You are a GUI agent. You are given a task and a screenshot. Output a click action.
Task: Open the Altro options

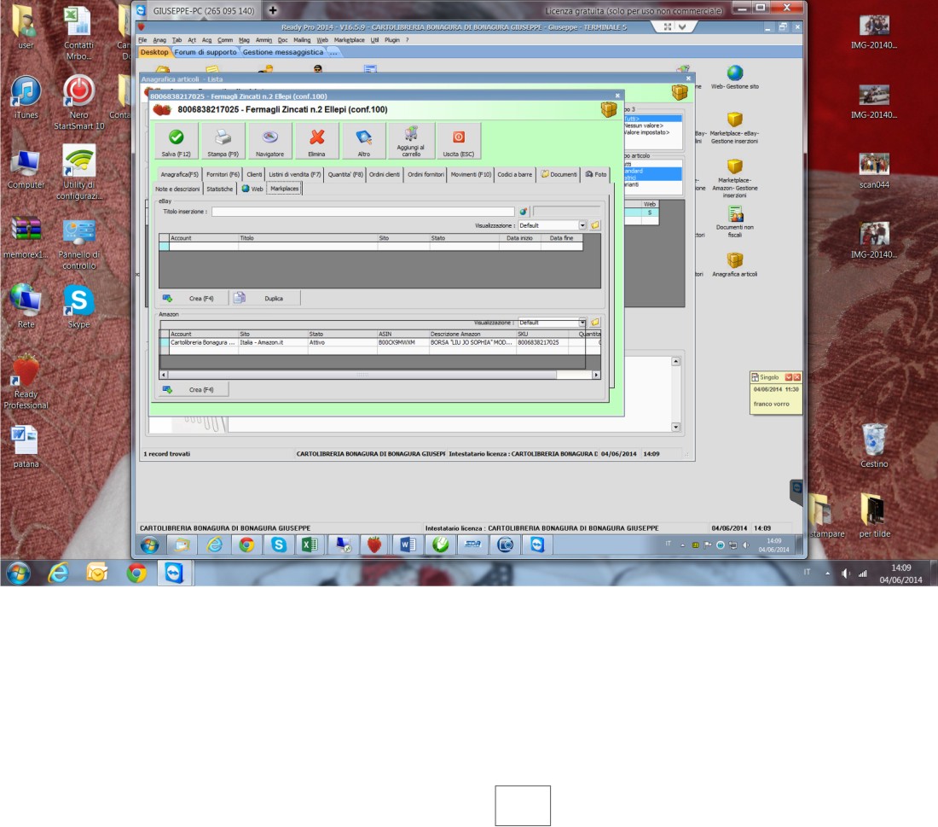(364, 142)
